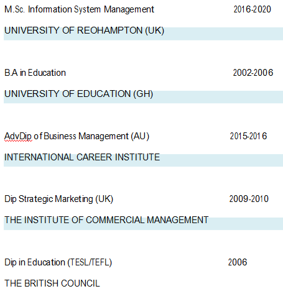
Task: Click the 2016-2020 date text
Action: tap(252, 9)
